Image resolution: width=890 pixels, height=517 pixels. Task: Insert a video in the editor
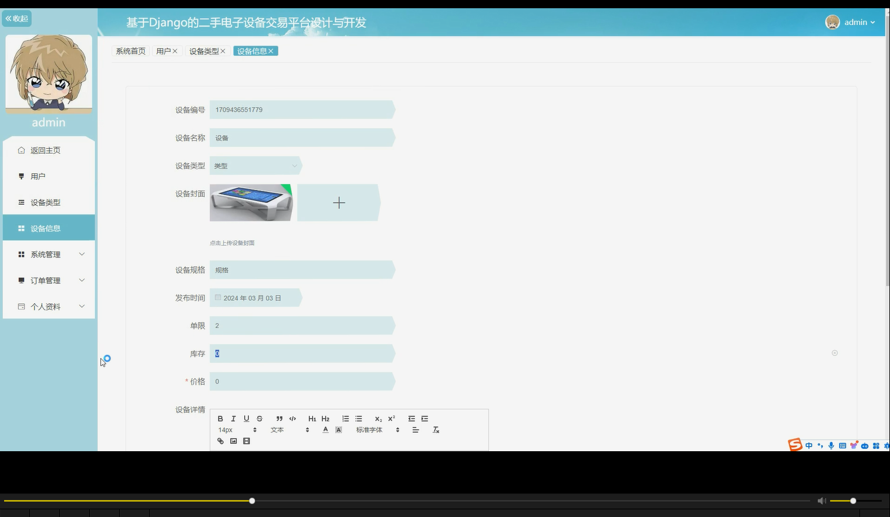tap(247, 441)
